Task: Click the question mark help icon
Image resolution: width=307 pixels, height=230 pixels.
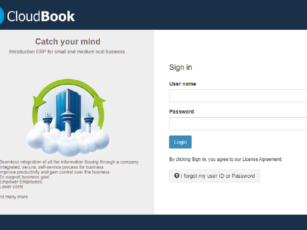Action: 177,176
